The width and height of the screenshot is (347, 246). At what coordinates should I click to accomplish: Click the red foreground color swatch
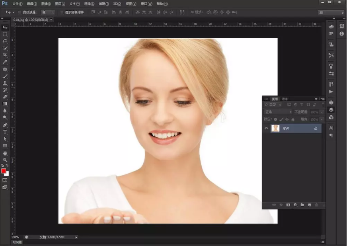click(x=4, y=171)
